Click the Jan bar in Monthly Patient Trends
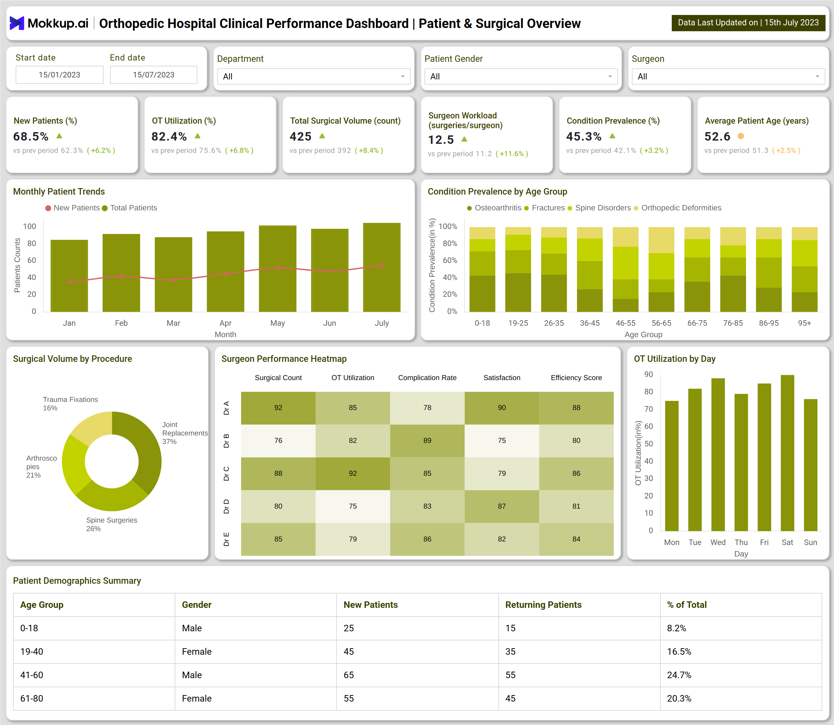Screen dimensions: 834x725 click(x=69, y=276)
